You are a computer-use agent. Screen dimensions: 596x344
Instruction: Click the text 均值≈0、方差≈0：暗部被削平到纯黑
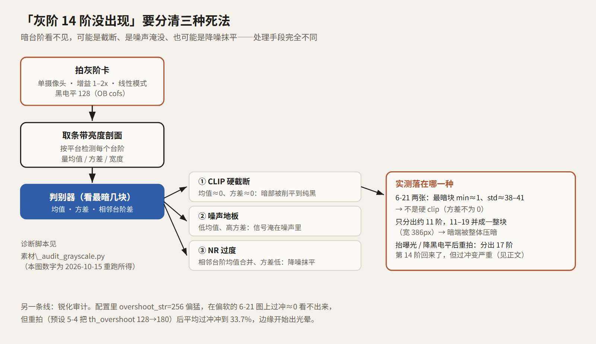(x=257, y=193)
